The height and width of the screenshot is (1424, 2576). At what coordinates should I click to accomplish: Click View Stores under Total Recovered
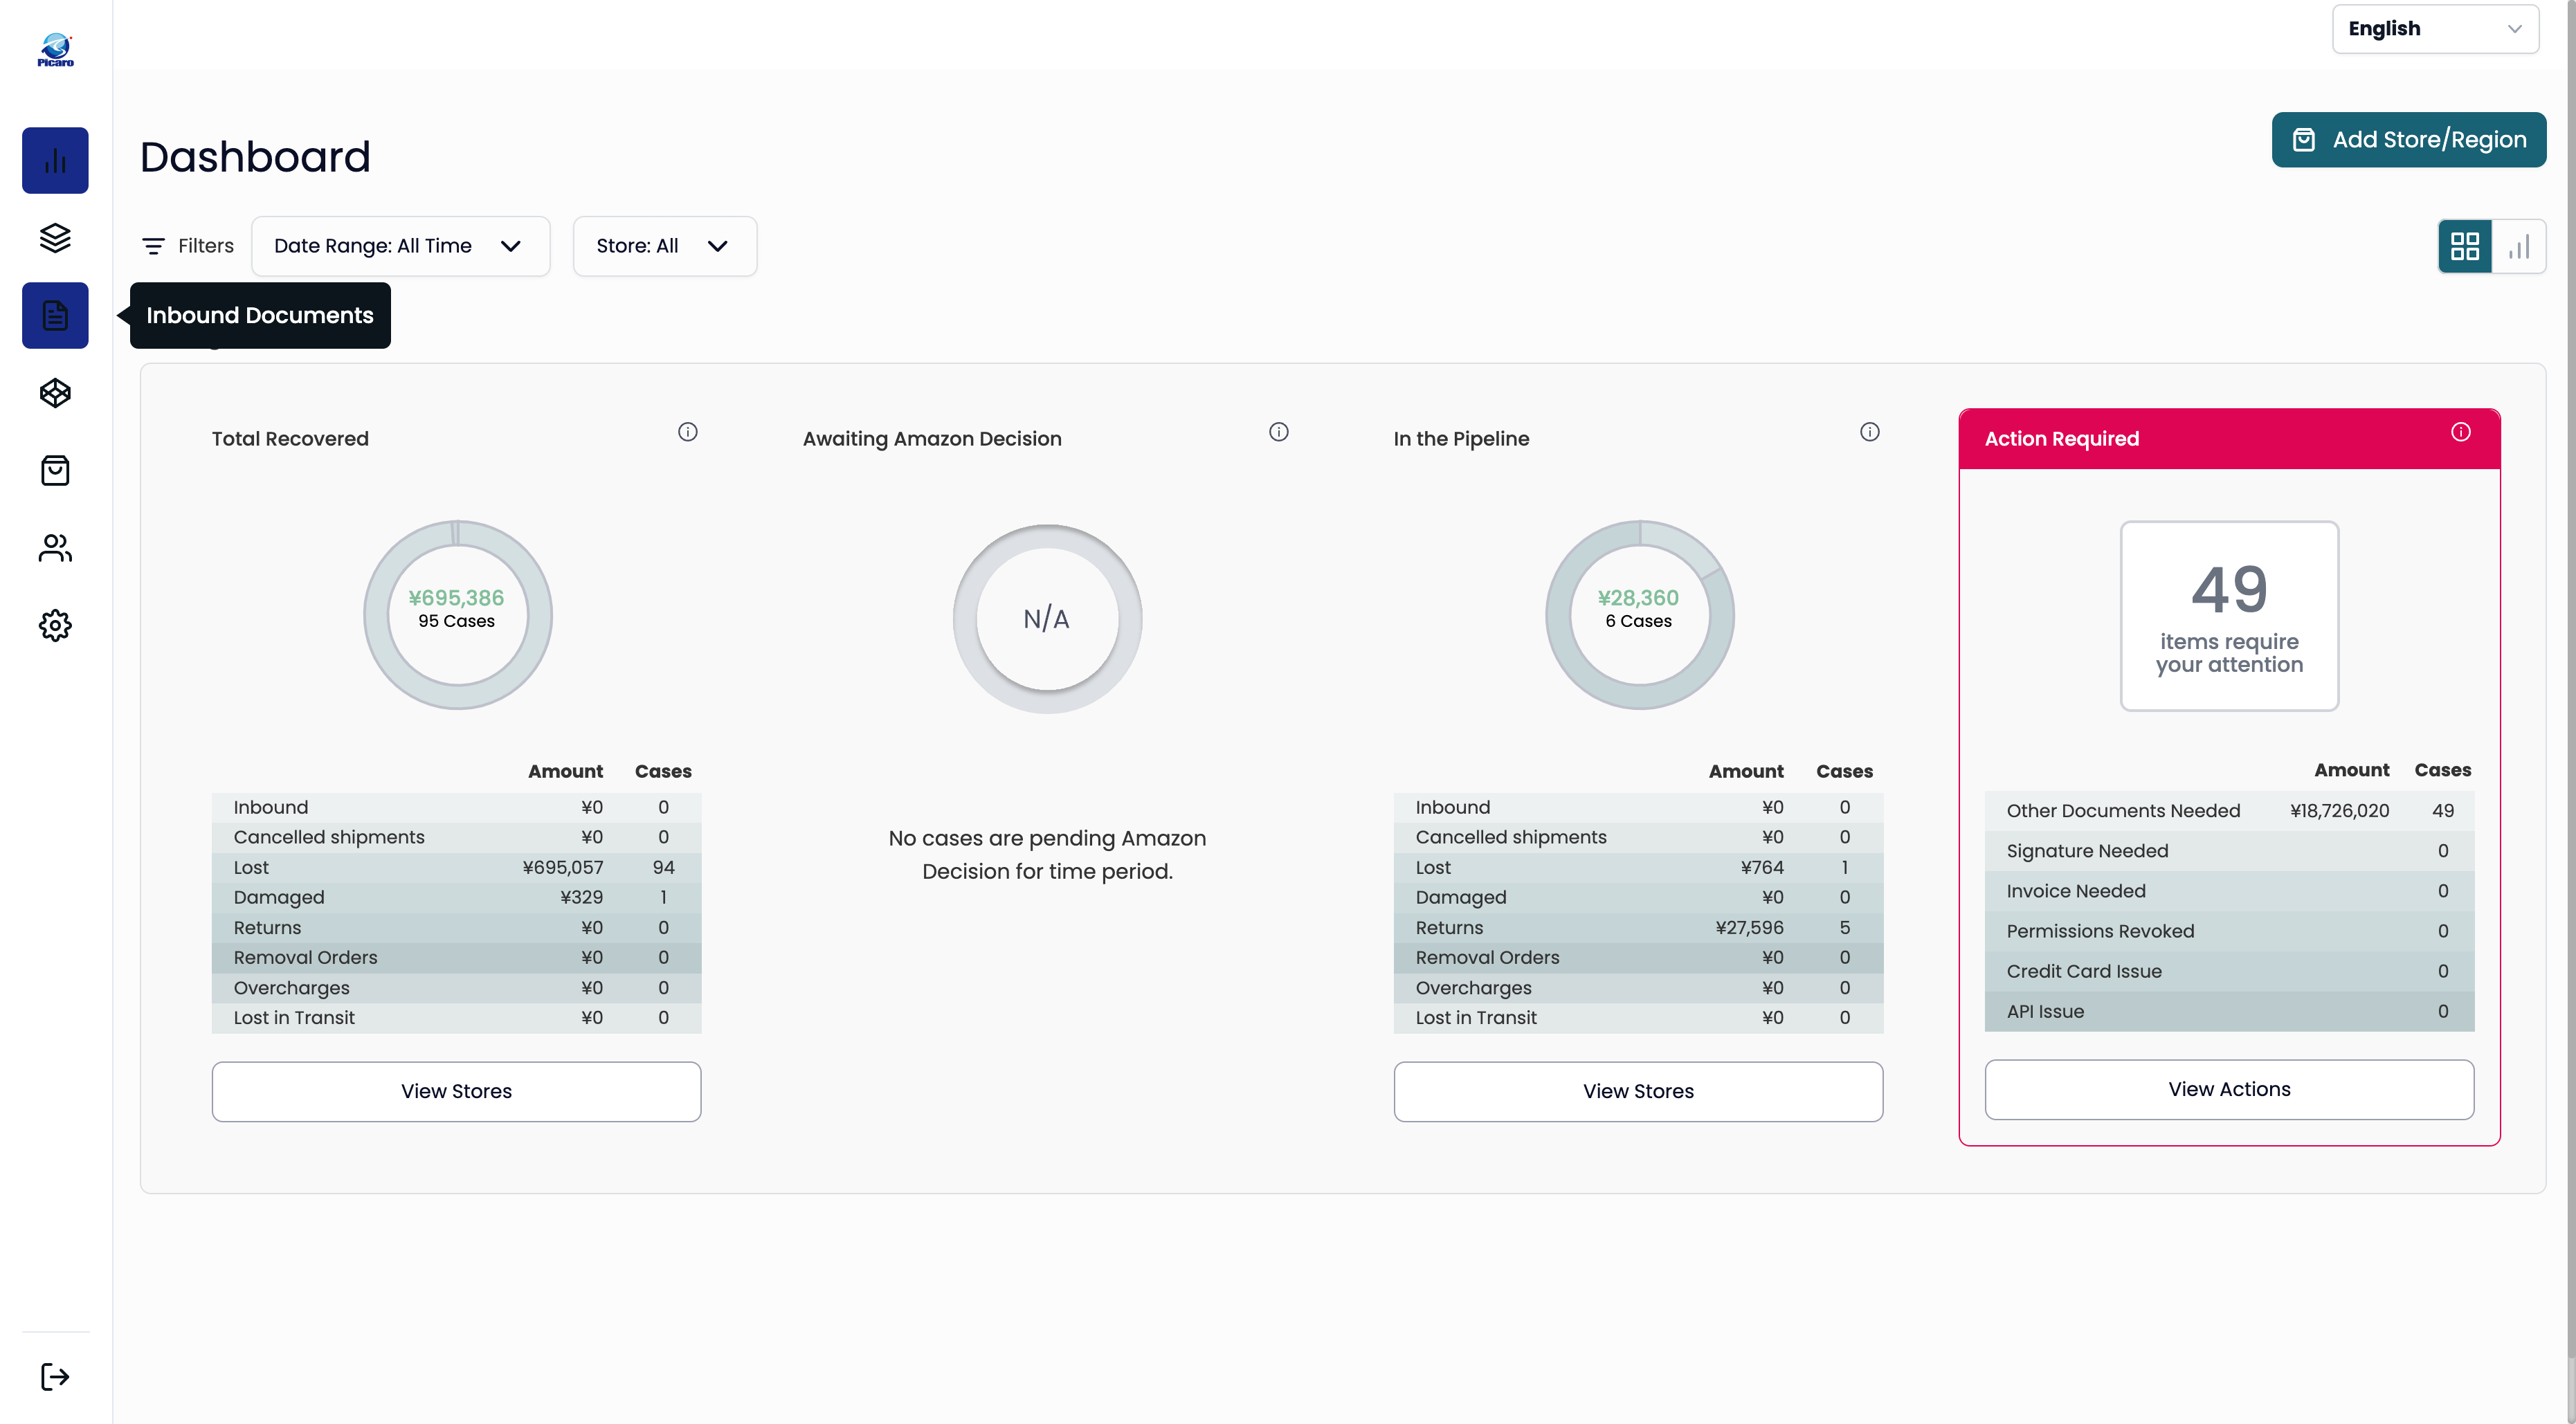(456, 1091)
